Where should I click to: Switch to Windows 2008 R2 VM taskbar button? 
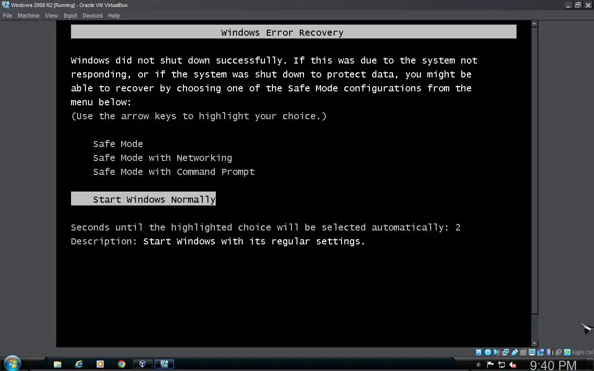tap(164, 364)
